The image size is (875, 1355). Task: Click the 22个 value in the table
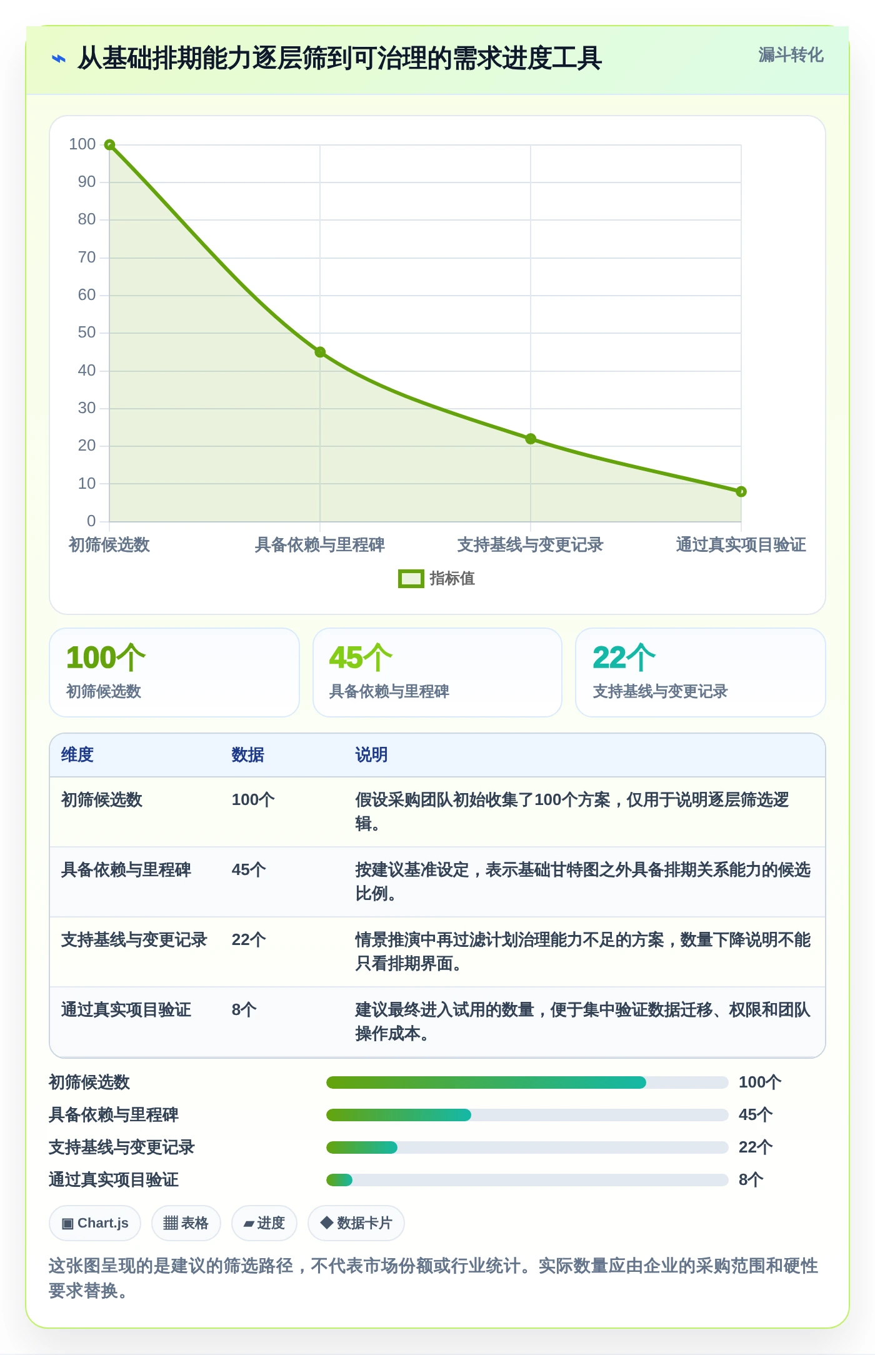[x=249, y=940]
